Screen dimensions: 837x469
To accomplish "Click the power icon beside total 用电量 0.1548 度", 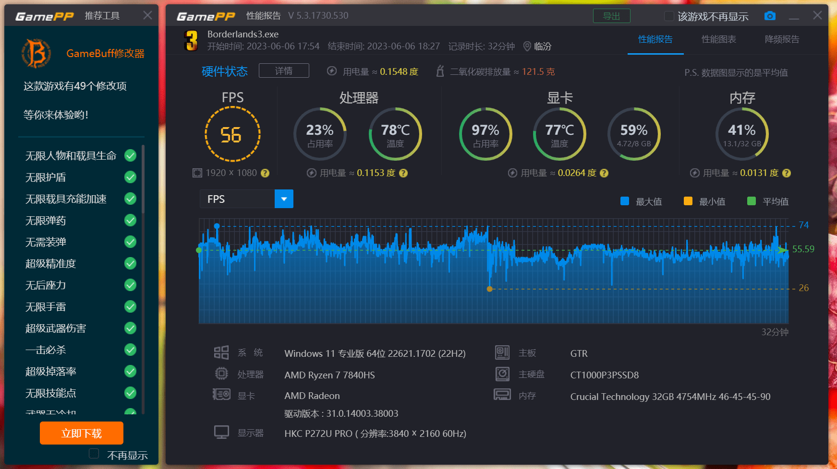I will pos(332,71).
